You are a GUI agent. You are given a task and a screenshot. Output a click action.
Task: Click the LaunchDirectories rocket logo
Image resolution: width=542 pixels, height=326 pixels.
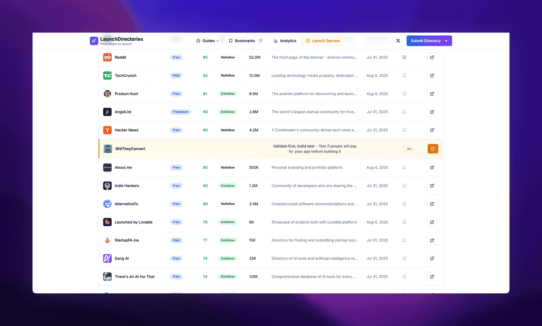(x=94, y=41)
